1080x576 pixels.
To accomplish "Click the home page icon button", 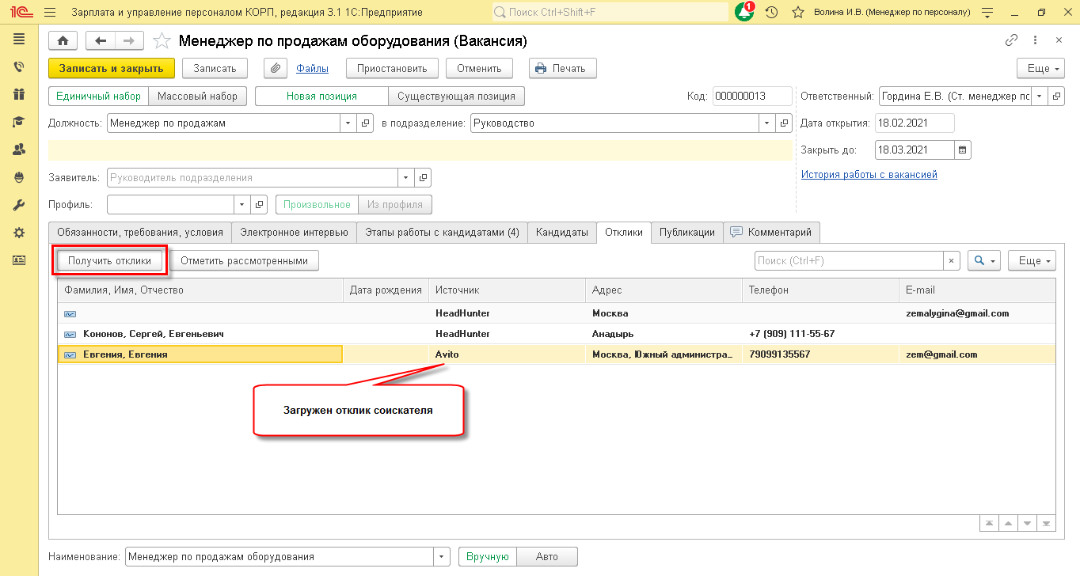I will click(63, 41).
